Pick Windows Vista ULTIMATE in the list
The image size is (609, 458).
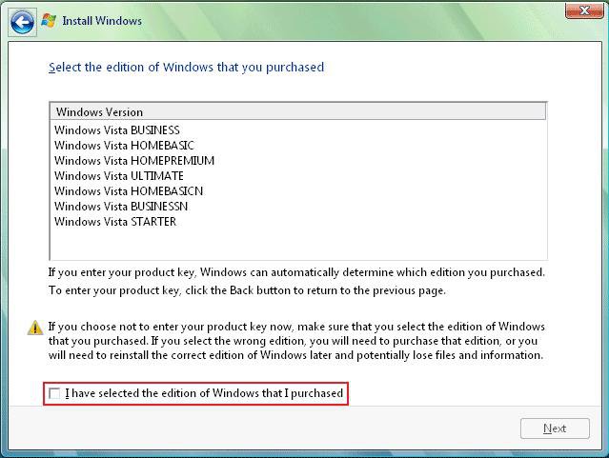(119, 176)
